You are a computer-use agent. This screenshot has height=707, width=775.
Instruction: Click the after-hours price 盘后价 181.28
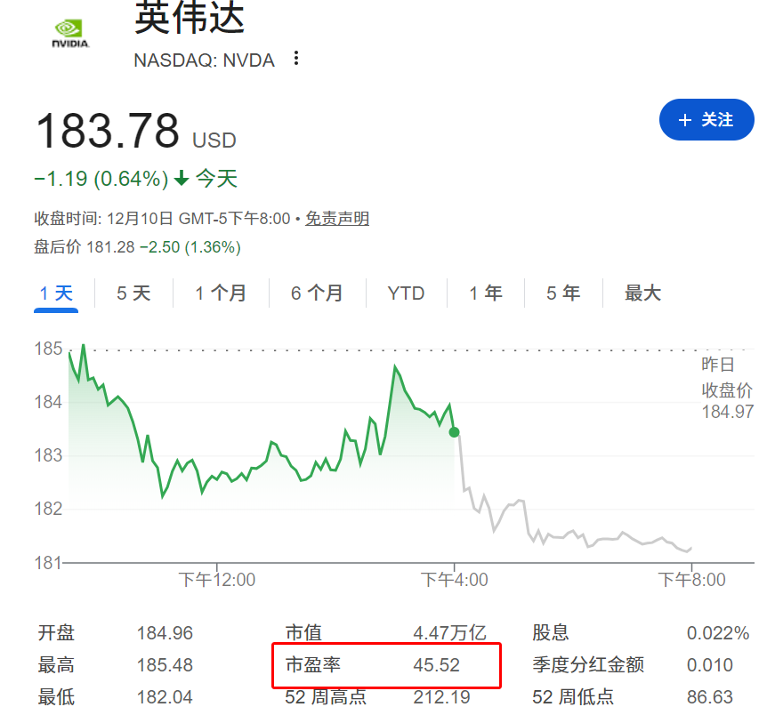(x=107, y=247)
